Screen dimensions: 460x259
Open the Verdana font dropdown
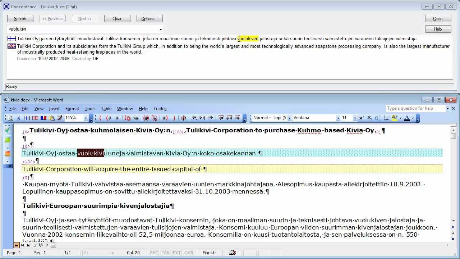pyautogui.click(x=338, y=118)
